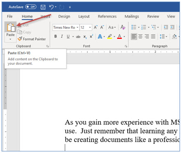Apply red font color

coord(119,36)
